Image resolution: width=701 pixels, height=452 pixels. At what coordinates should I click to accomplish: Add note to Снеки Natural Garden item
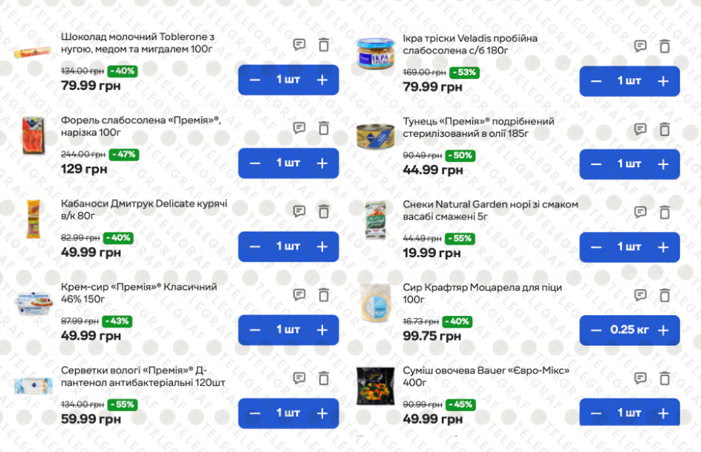click(640, 213)
